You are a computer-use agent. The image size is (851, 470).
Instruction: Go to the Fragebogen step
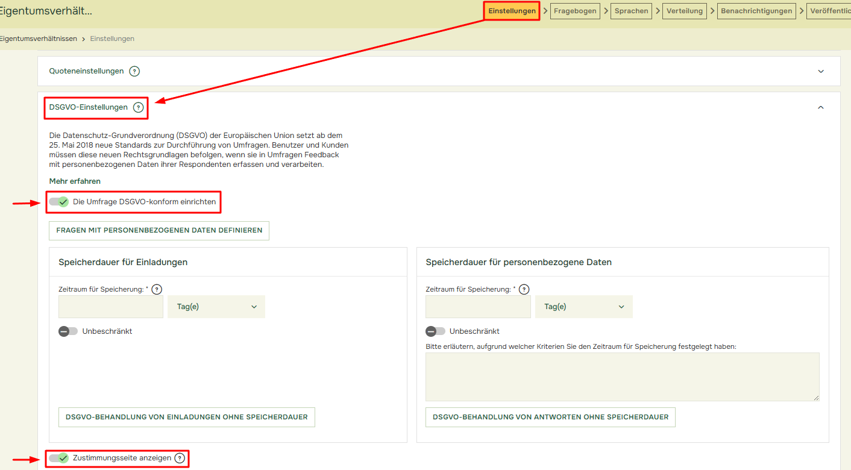(x=575, y=11)
